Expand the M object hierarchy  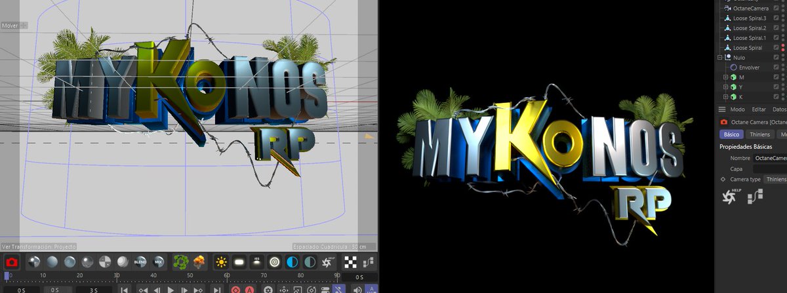(726, 77)
